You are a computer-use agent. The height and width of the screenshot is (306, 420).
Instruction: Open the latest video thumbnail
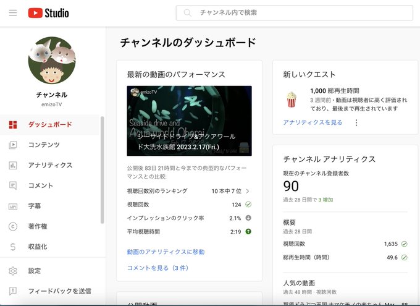tap(190, 121)
